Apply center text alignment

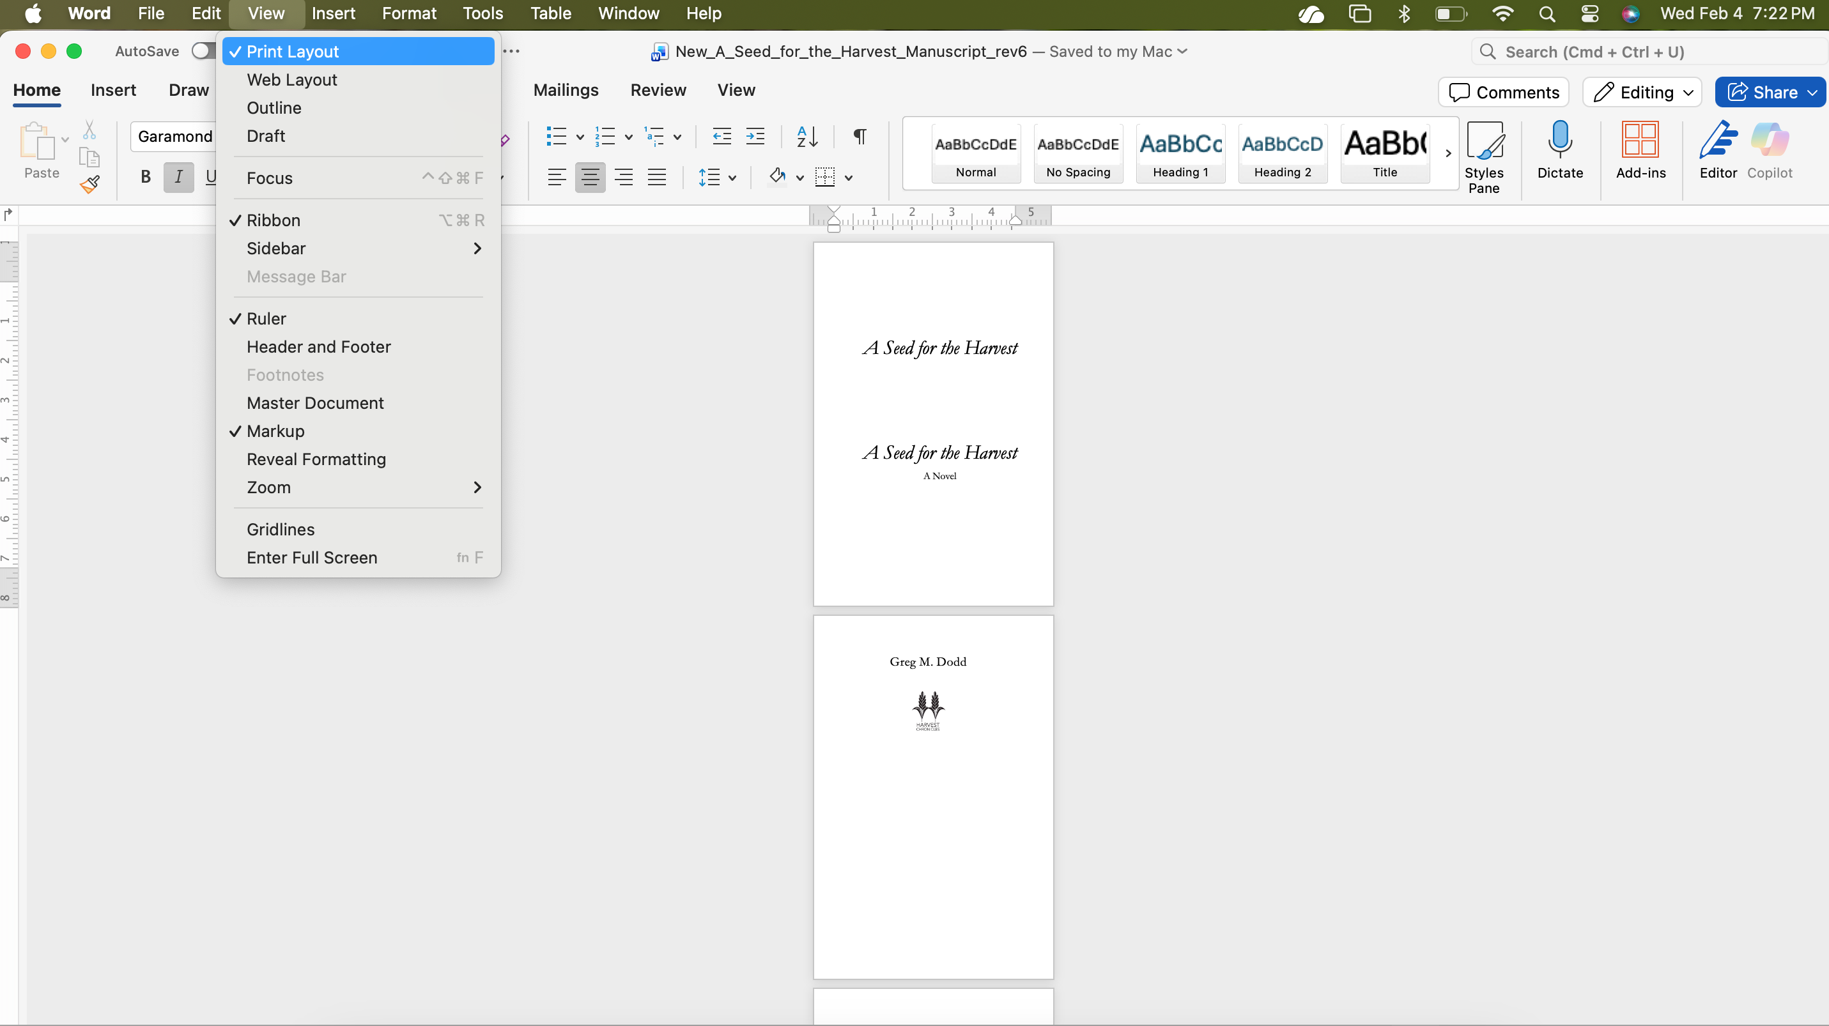pyautogui.click(x=589, y=178)
